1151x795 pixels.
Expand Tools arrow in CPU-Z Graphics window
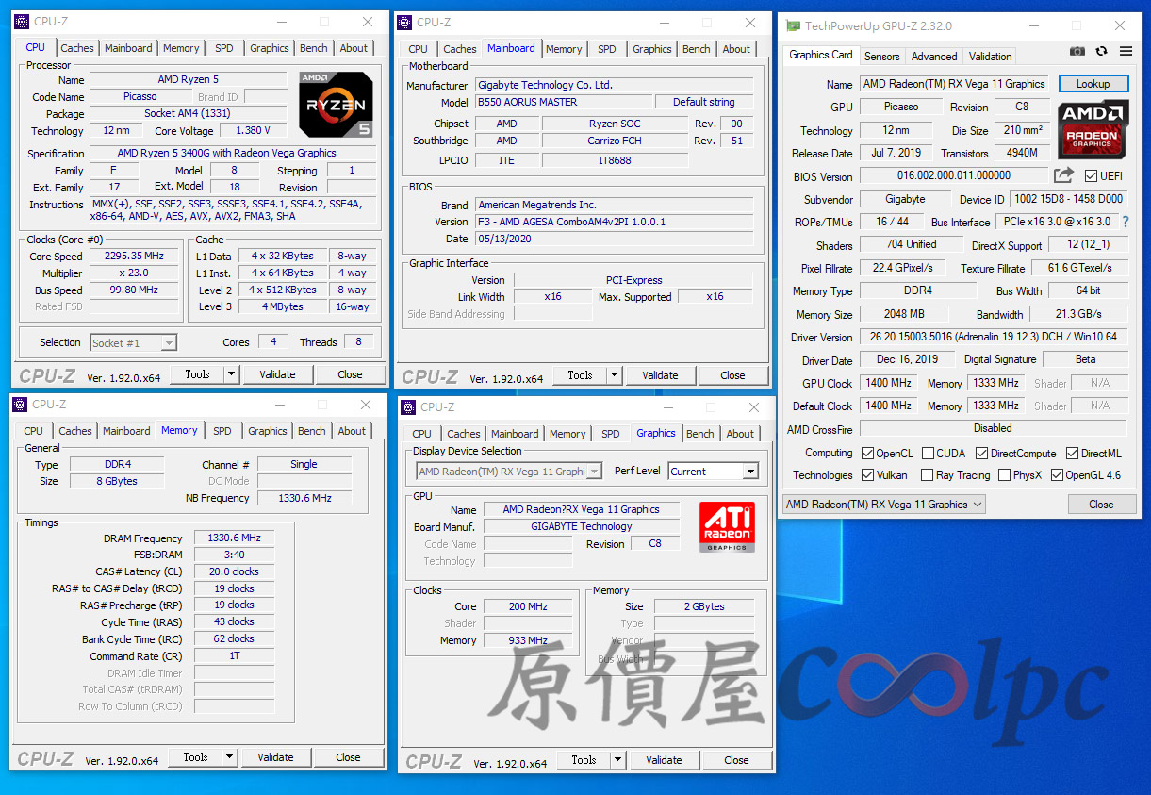(617, 760)
